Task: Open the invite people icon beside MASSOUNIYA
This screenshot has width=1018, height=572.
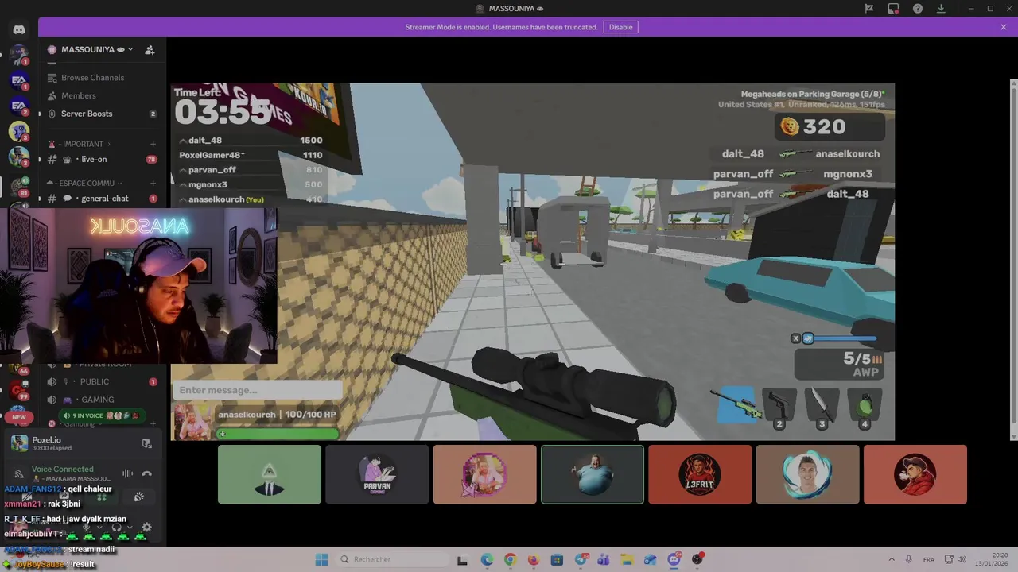Action: [x=150, y=49]
